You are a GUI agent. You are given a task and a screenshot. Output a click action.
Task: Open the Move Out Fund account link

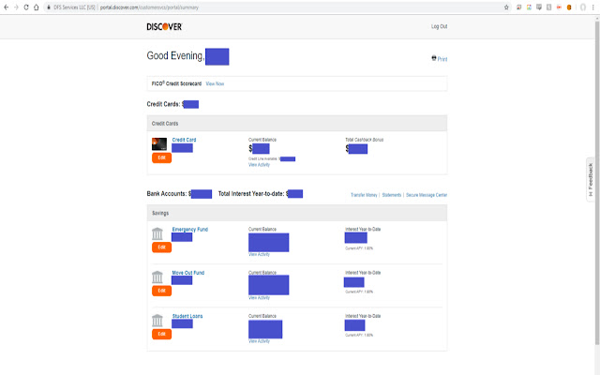pyautogui.click(x=187, y=273)
